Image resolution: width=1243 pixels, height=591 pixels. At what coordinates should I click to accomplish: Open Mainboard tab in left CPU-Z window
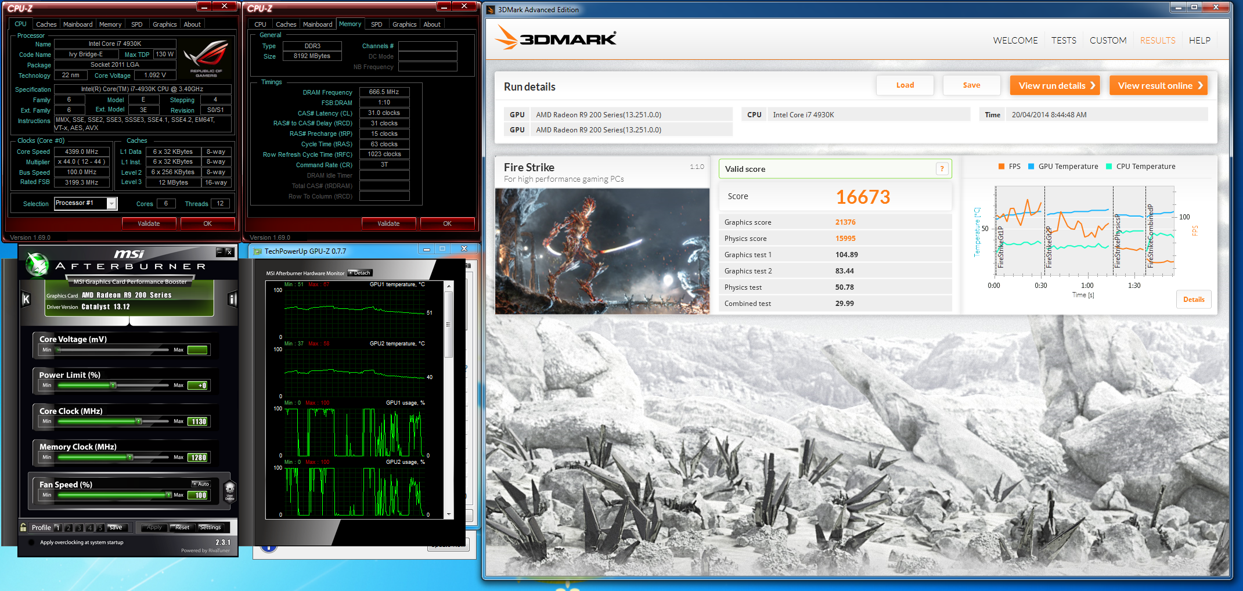(x=78, y=24)
